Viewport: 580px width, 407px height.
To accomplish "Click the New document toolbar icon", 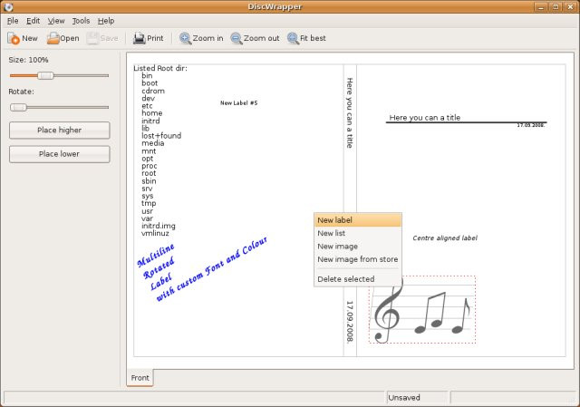I will point(14,38).
